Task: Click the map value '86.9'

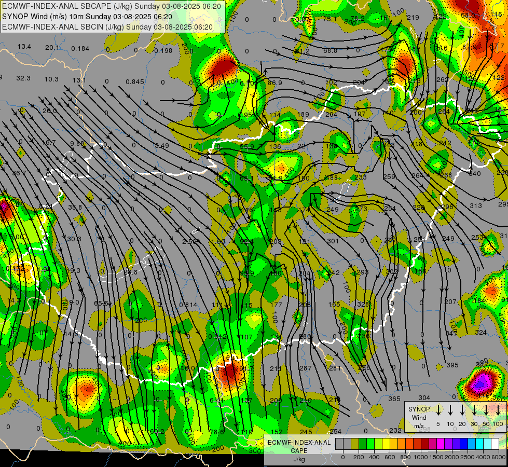Action: click(274, 83)
